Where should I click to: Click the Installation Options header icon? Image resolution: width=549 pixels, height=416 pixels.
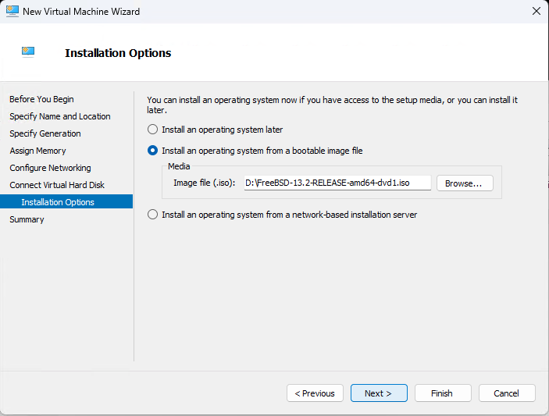[28, 52]
